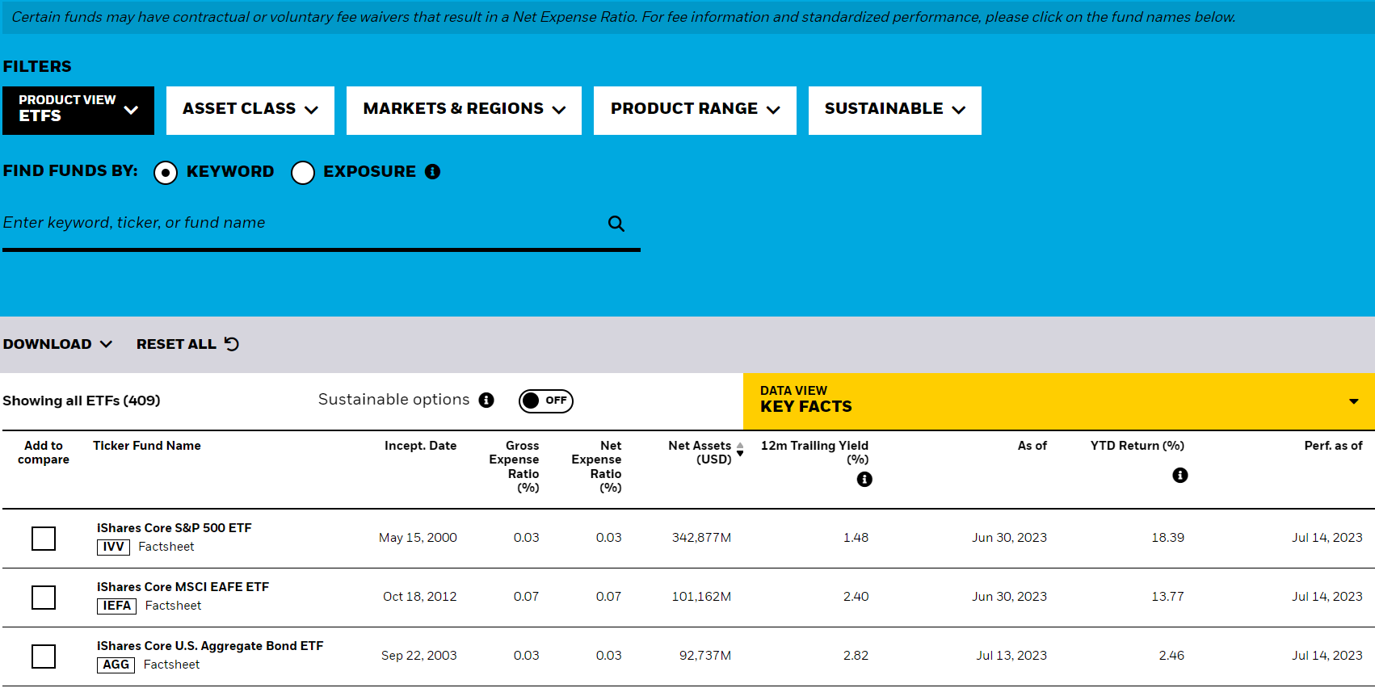Check compare box for iShares Core S&P 500
Image resolution: width=1375 pixels, height=688 pixels.
44,539
